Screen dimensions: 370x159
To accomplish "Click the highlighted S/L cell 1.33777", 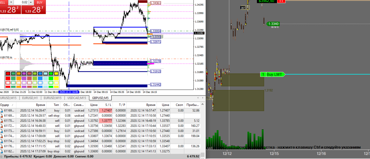I will (106, 121).
